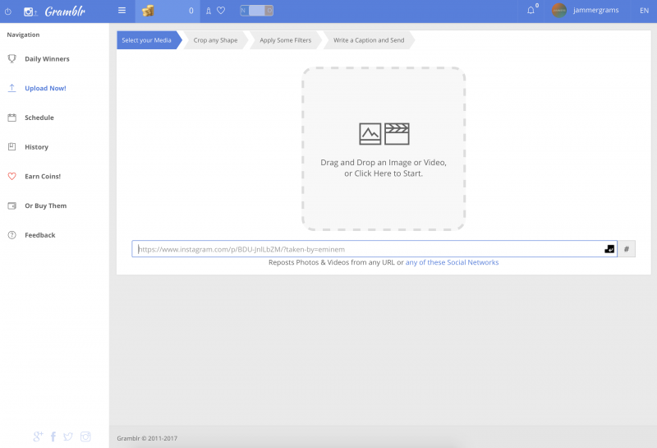Open the EN language selector
Screen dimensions: 657x448
(x=644, y=11)
